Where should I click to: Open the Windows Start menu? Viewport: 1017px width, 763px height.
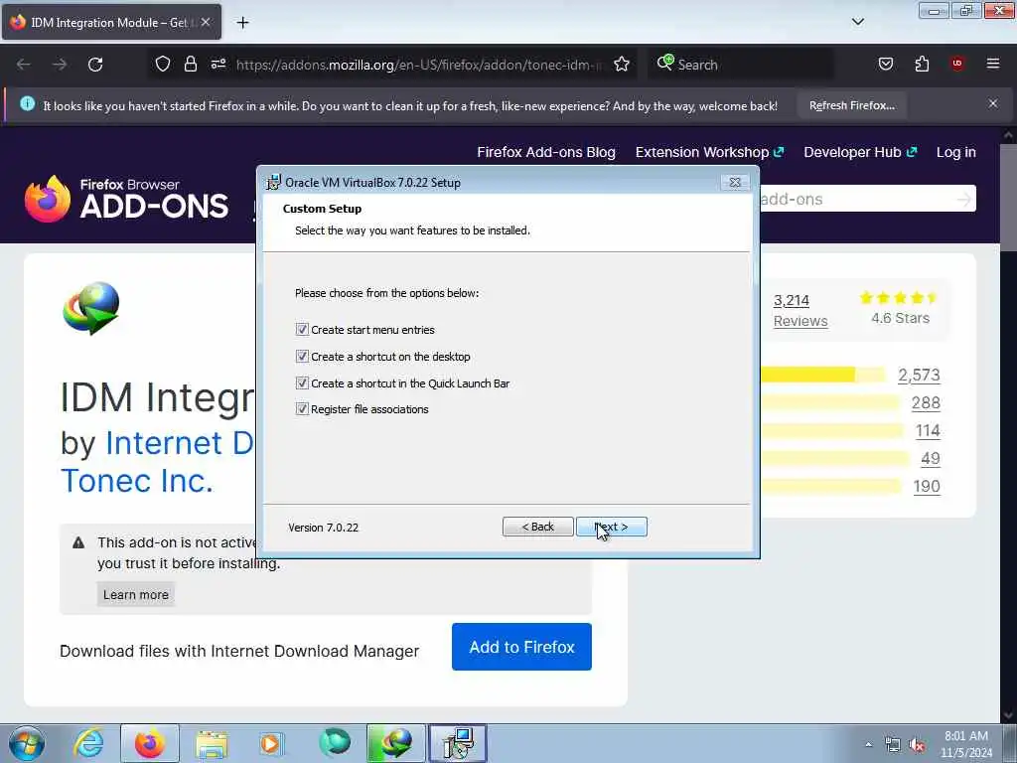(27, 743)
